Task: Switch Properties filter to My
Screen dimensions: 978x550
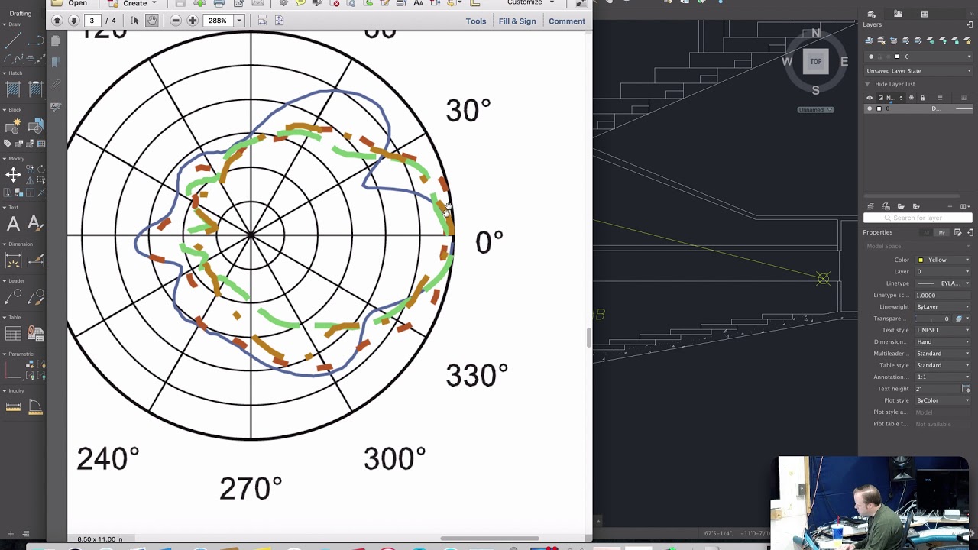Action: (x=941, y=232)
